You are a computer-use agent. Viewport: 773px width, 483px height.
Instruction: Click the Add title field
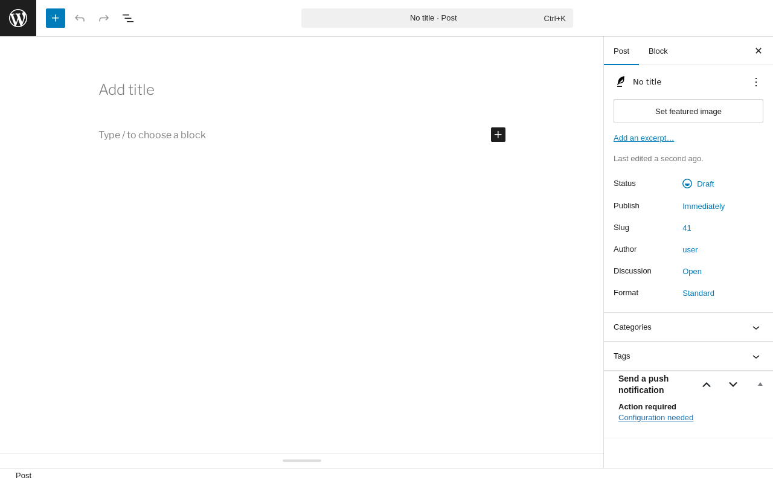coord(302,90)
